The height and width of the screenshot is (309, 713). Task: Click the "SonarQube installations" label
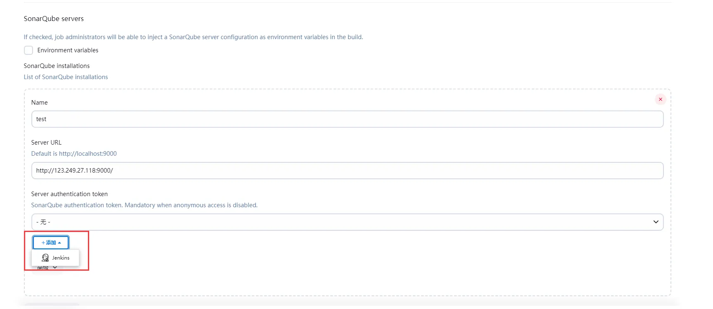pos(57,66)
